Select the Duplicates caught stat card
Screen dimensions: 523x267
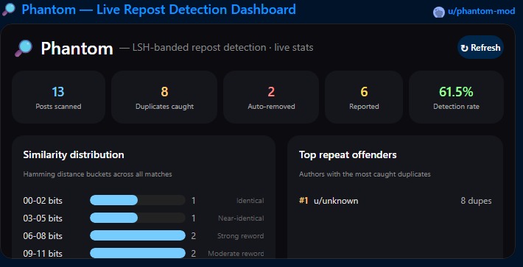pos(164,97)
